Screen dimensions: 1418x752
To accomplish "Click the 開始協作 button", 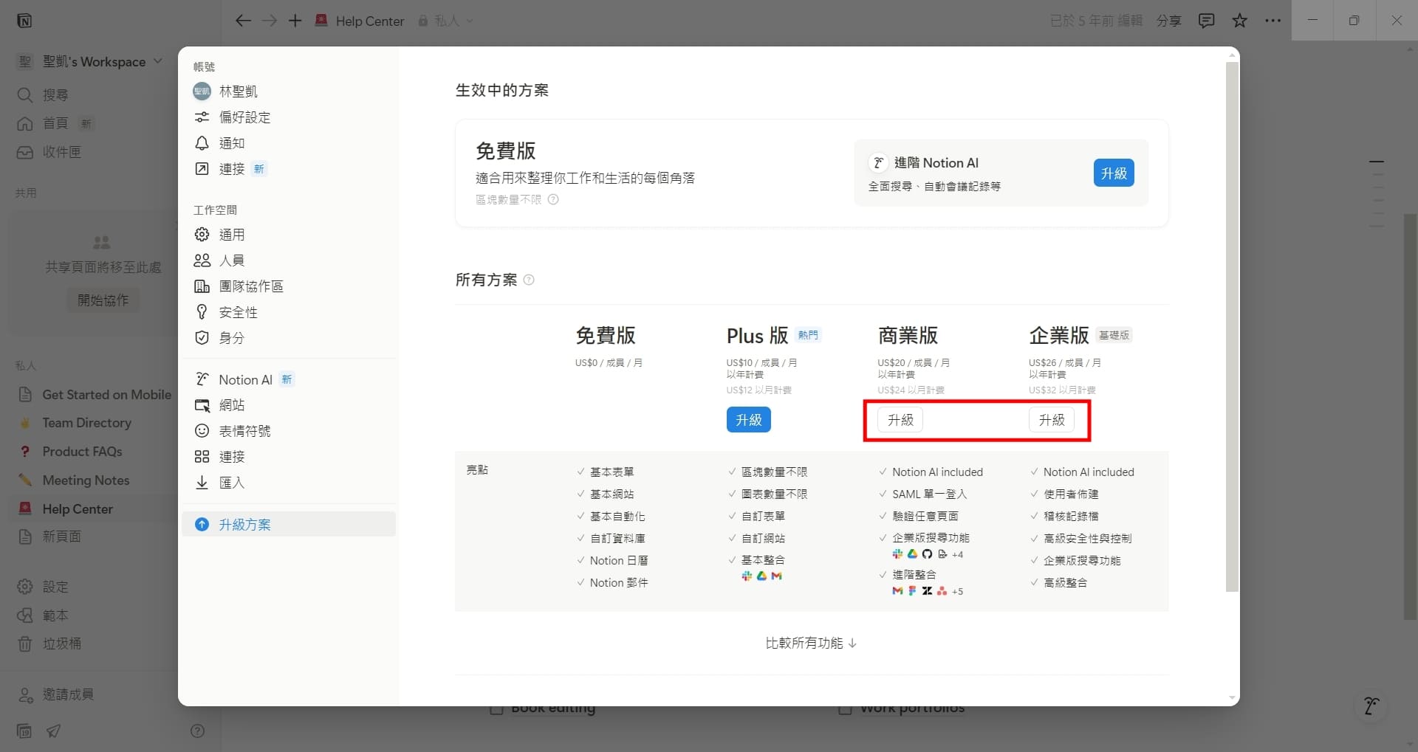I will pos(103,300).
